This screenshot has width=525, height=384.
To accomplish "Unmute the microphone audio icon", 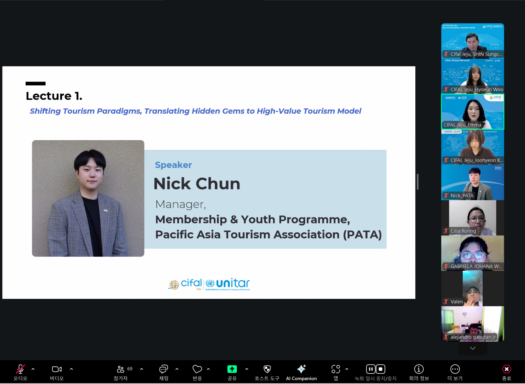I will [20, 369].
